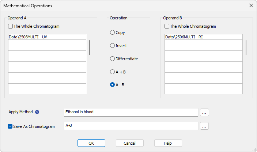Enable Whole Chromatogram for Operand A
The width and height of the screenshot is (257, 152).
point(10,26)
